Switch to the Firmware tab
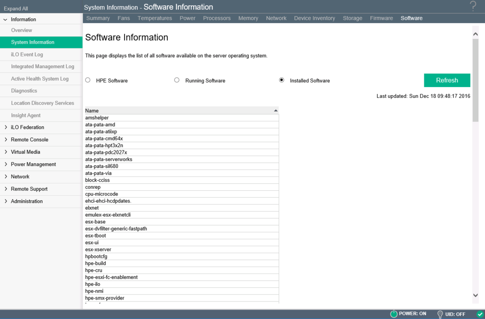The width and height of the screenshot is (485, 319). click(381, 18)
